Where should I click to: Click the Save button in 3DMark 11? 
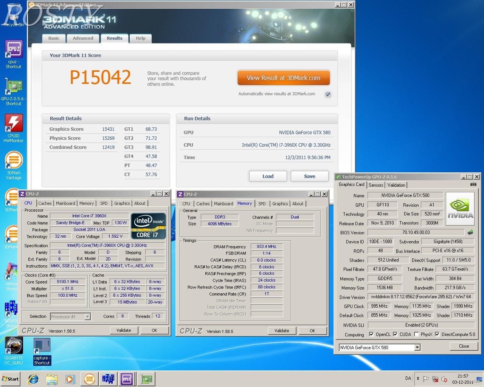pos(310,176)
